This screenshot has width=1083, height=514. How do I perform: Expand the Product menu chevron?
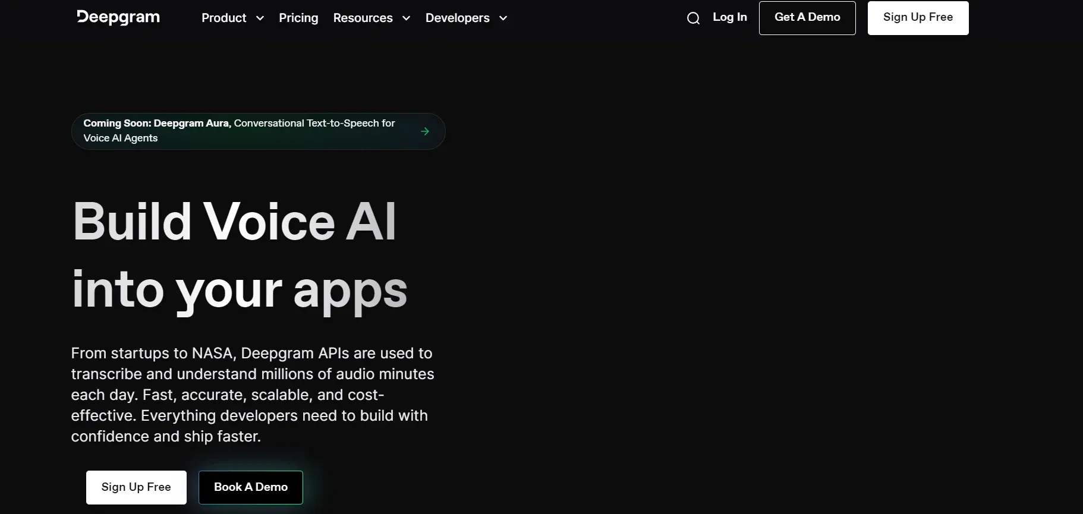[x=260, y=18]
